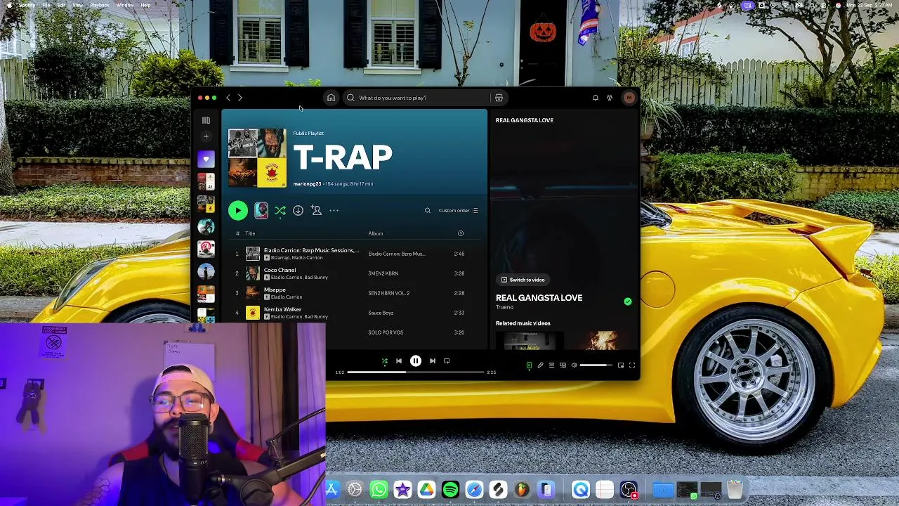Toggle saved checkmark for REAL GANGSTA LOVE
Image resolution: width=899 pixels, height=506 pixels.
pos(628,301)
